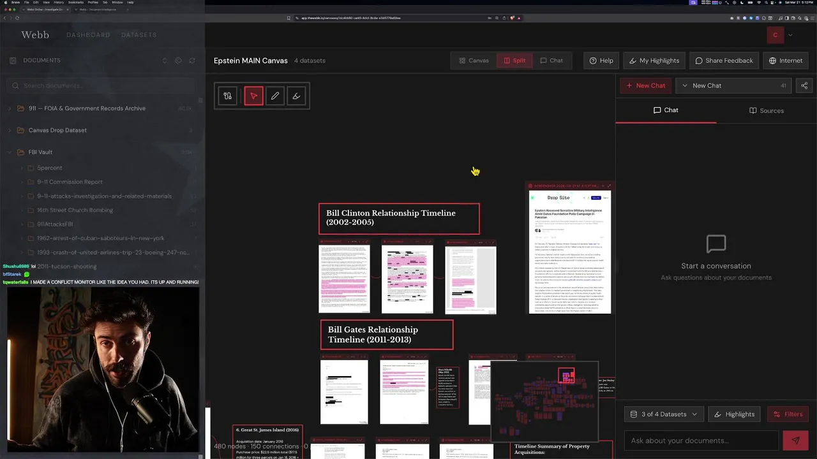
Task: Go to DATASETS in top navigation
Action: 139,34
